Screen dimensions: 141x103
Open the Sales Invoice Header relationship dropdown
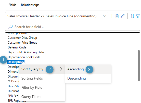point(57,16)
